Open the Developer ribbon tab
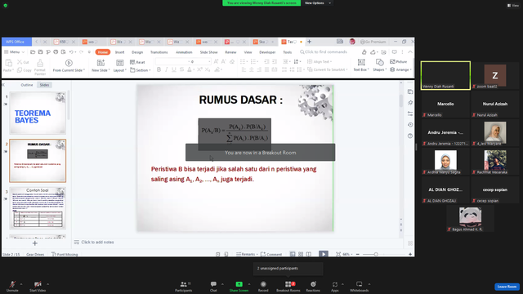Viewport: 523px width, 294px height. [x=267, y=52]
